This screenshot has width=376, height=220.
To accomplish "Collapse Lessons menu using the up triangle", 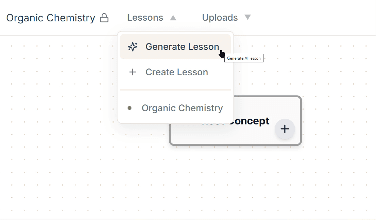I will tap(173, 18).
